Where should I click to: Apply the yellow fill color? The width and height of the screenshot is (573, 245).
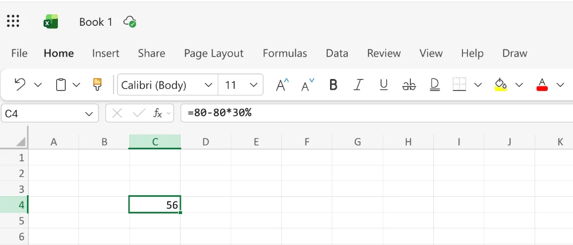pyautogui.click(x=501, y=85)
